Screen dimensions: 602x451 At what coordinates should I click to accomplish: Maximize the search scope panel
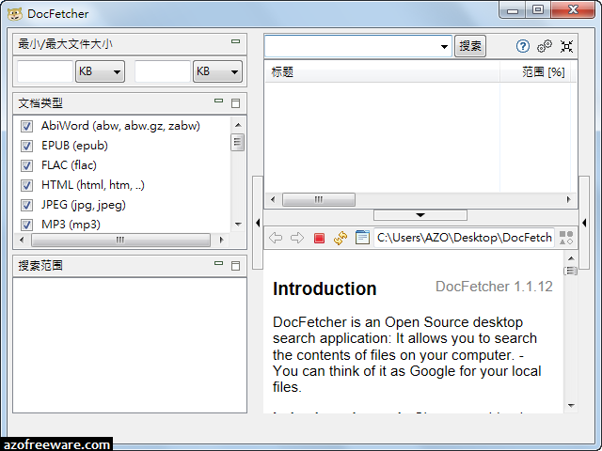pyautogui.click(x=235, y=265)
